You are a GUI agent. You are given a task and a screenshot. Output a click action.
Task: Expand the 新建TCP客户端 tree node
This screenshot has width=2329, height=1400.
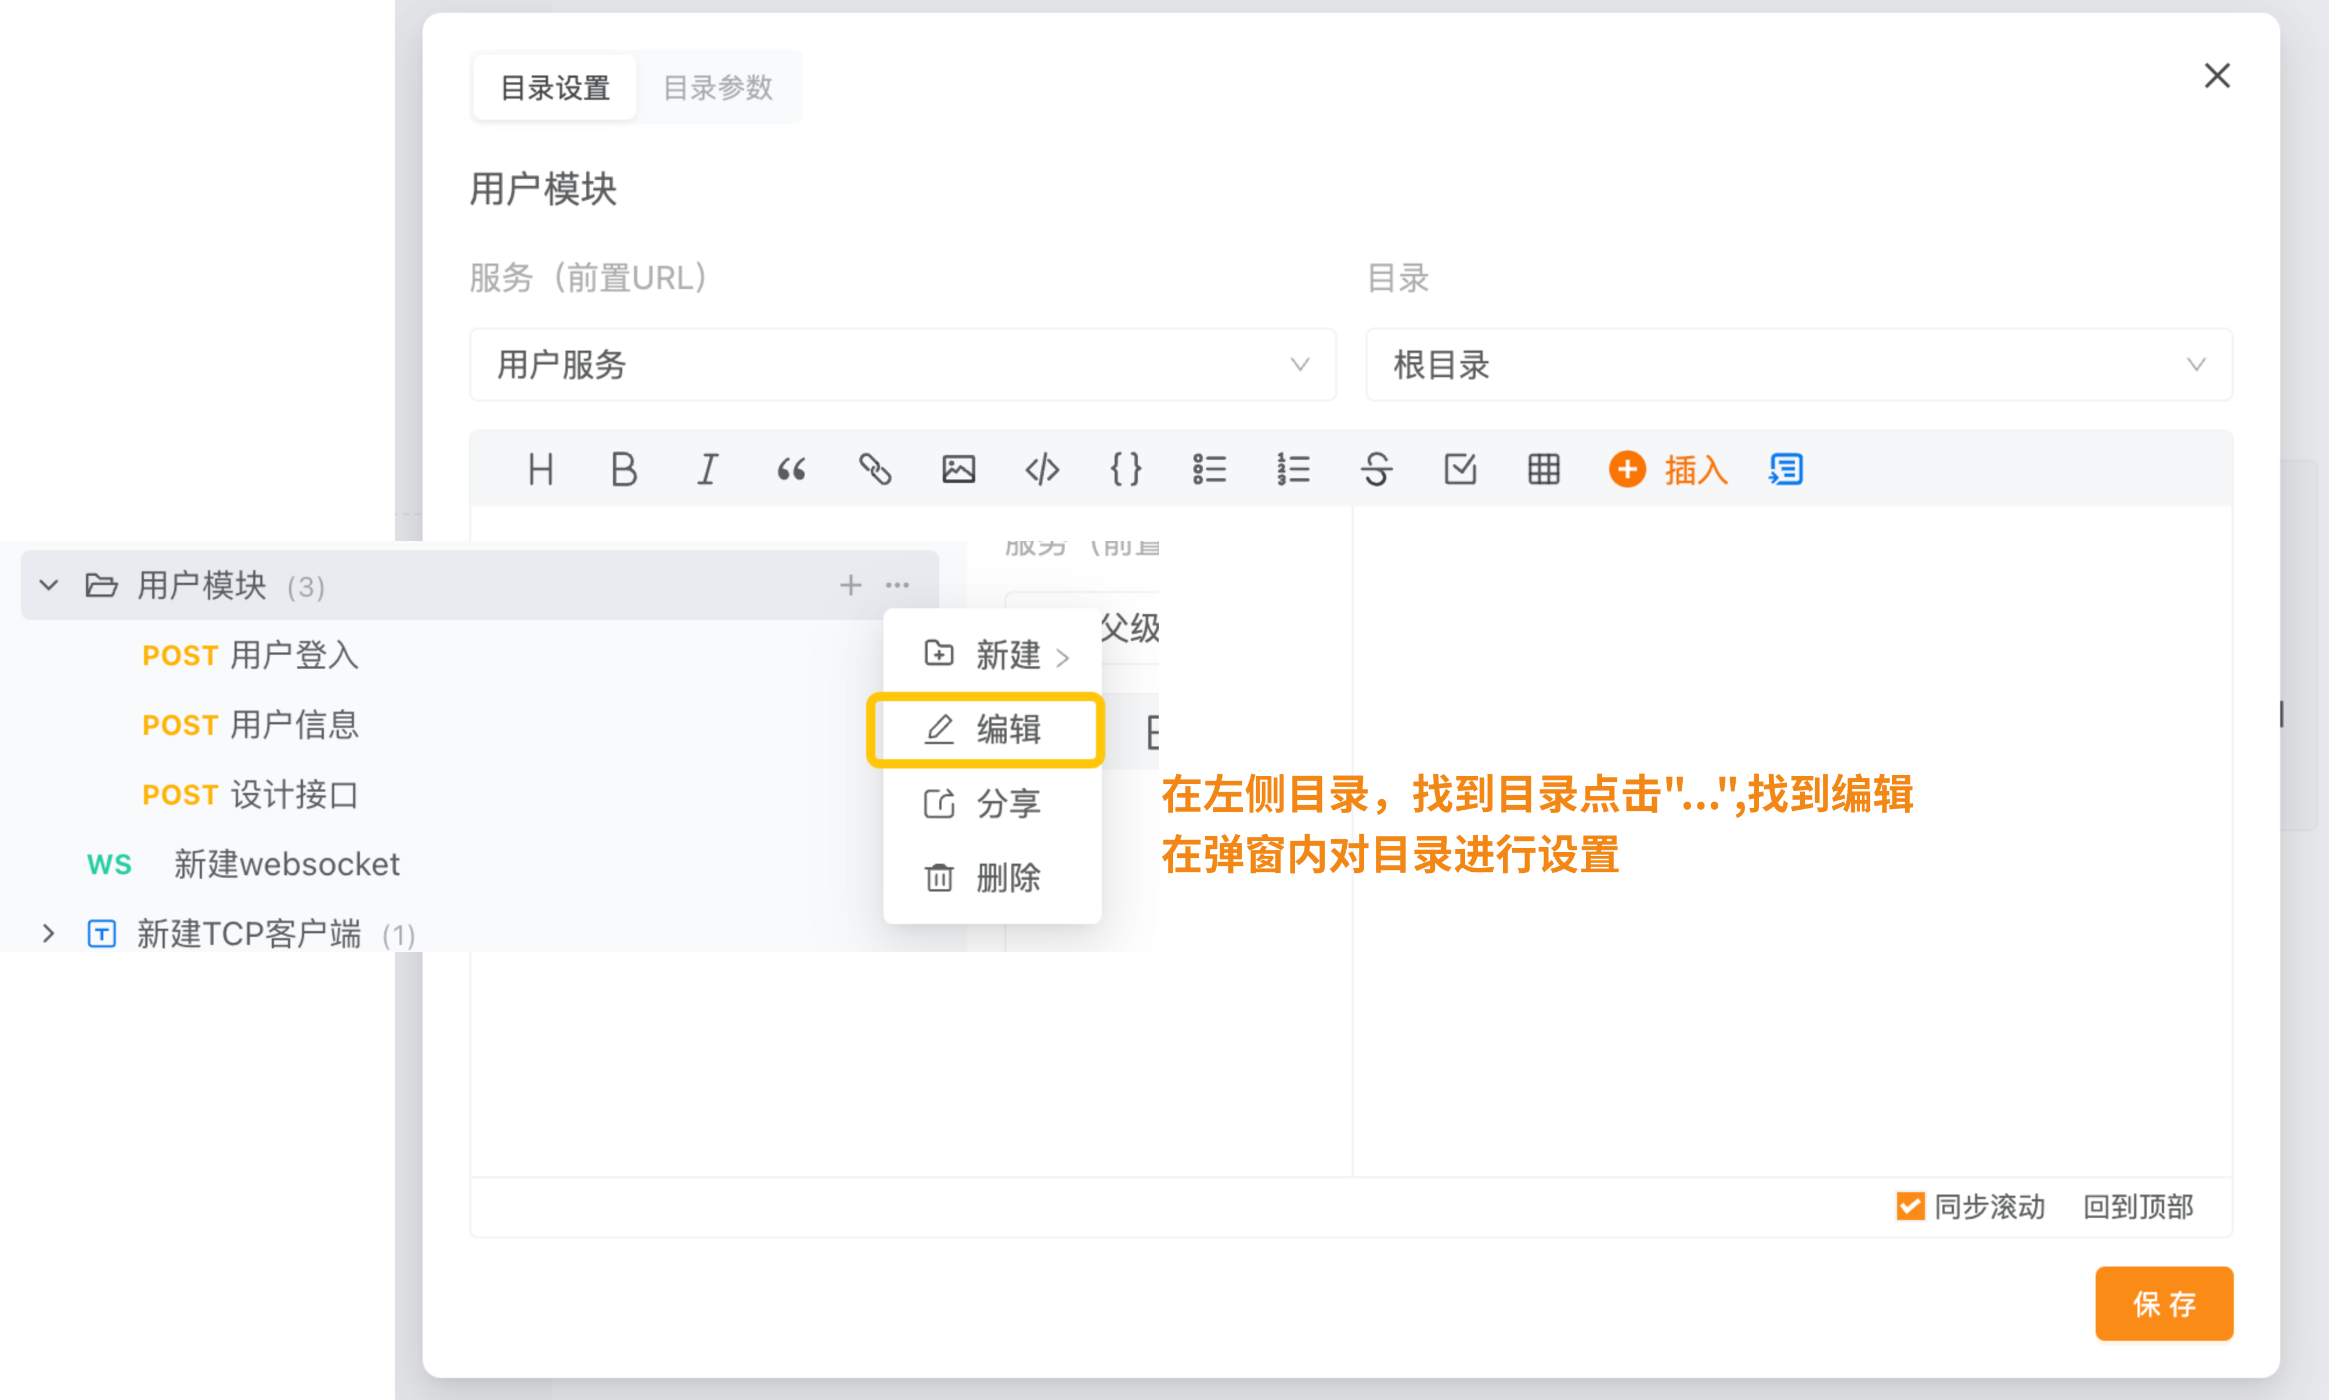tap(49, 934)
